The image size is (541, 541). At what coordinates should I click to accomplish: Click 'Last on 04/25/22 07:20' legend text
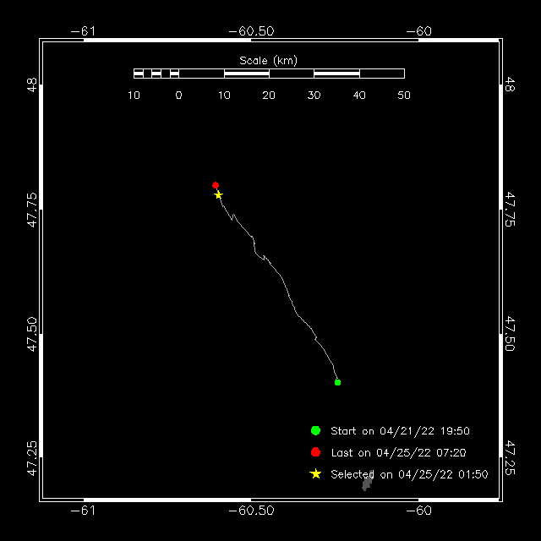click(397, 453)
